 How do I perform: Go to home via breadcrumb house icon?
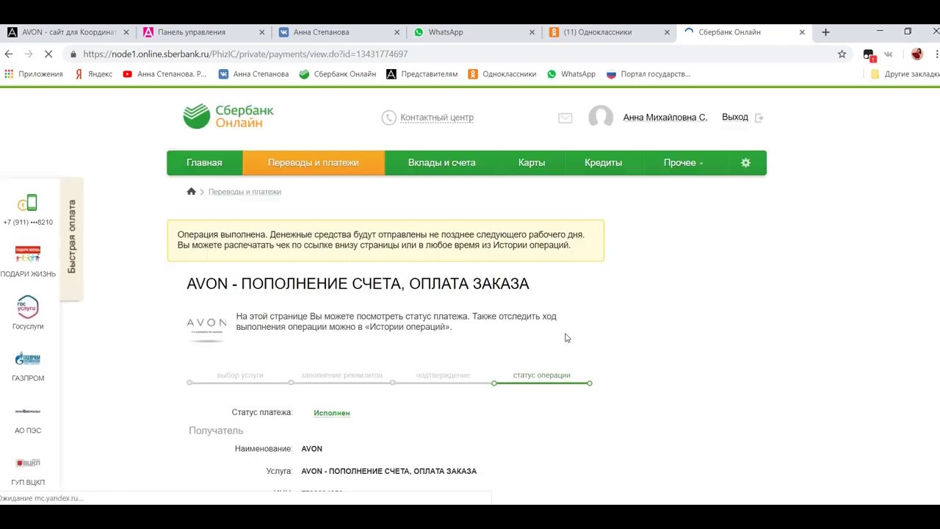coord(191,191)
